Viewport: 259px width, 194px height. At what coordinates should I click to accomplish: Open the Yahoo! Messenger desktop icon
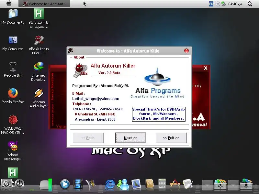[13, 151]
